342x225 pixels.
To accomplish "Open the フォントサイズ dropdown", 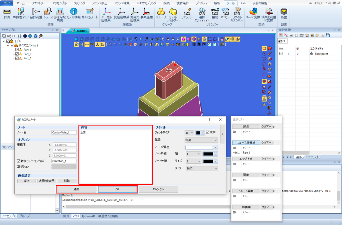I will tap(189, 132).
